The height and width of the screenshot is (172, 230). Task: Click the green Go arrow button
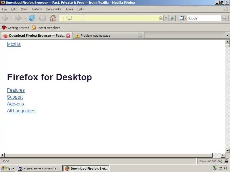pyautogui.click(x=172, y=18)
